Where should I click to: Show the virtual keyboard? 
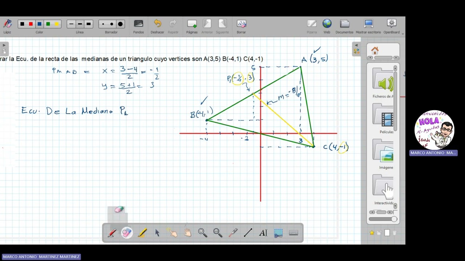294,233
